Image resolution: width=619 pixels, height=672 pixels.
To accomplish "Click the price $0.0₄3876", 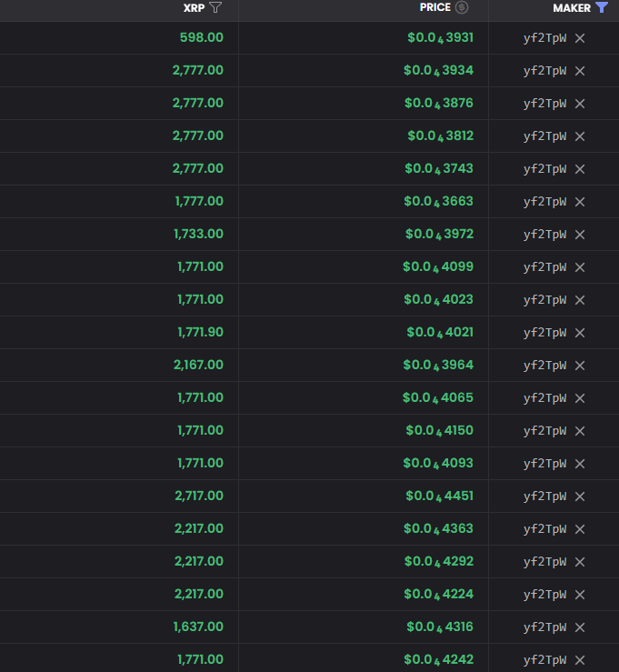I will [439, 104].
